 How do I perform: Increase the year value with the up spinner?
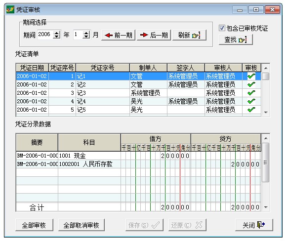click(57, 33)
